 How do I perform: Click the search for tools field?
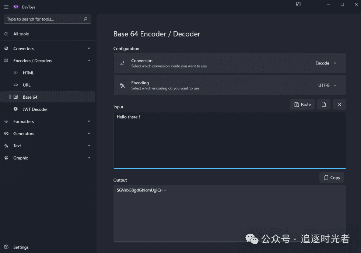click(x=43, y=19)
